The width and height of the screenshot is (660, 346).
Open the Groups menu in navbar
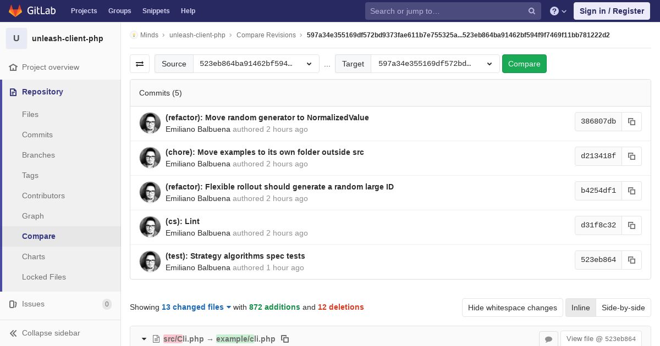click(x=119, y=11)
